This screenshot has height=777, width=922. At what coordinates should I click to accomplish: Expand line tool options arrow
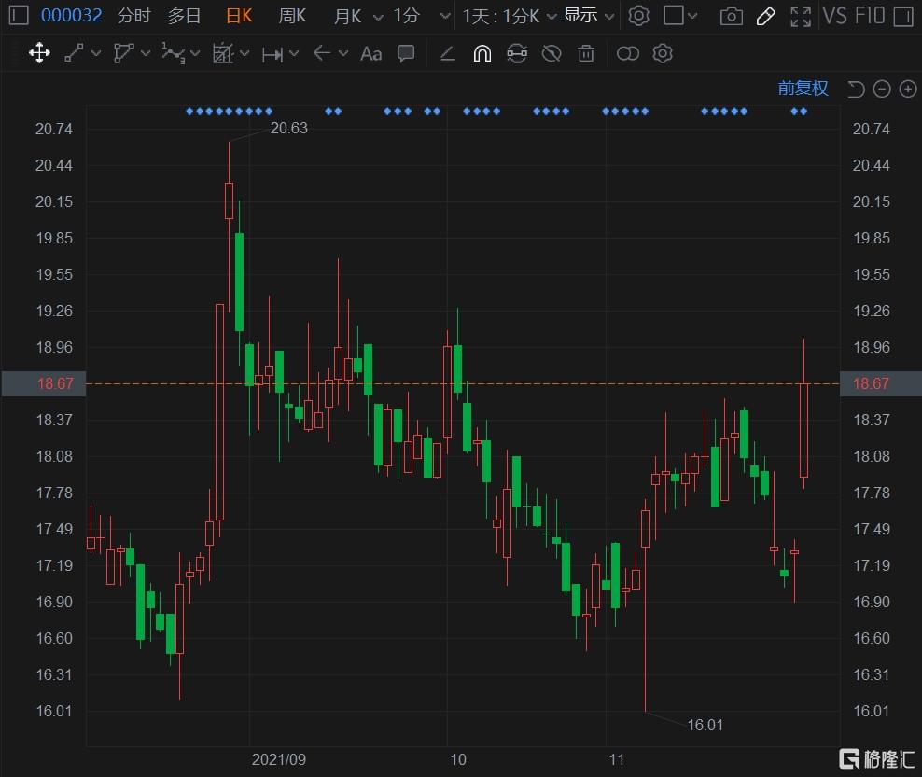click(x=96, y=53)
